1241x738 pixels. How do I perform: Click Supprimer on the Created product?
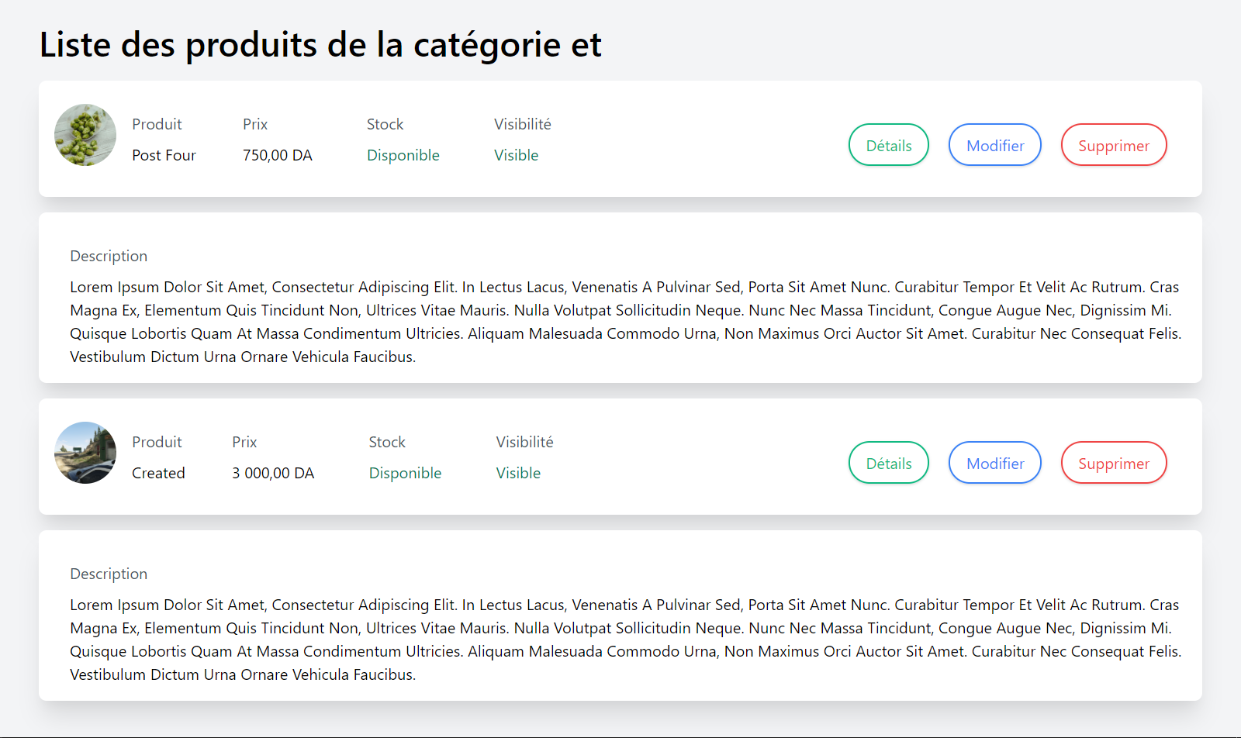coord(1114,463)
